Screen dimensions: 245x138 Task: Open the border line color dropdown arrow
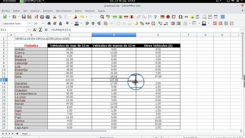point(209,23)
